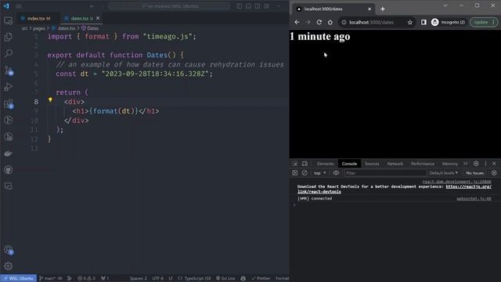Close the localhost:3000/dates browser tab
This screenshot has width=501, height=282.
point(369,9)
